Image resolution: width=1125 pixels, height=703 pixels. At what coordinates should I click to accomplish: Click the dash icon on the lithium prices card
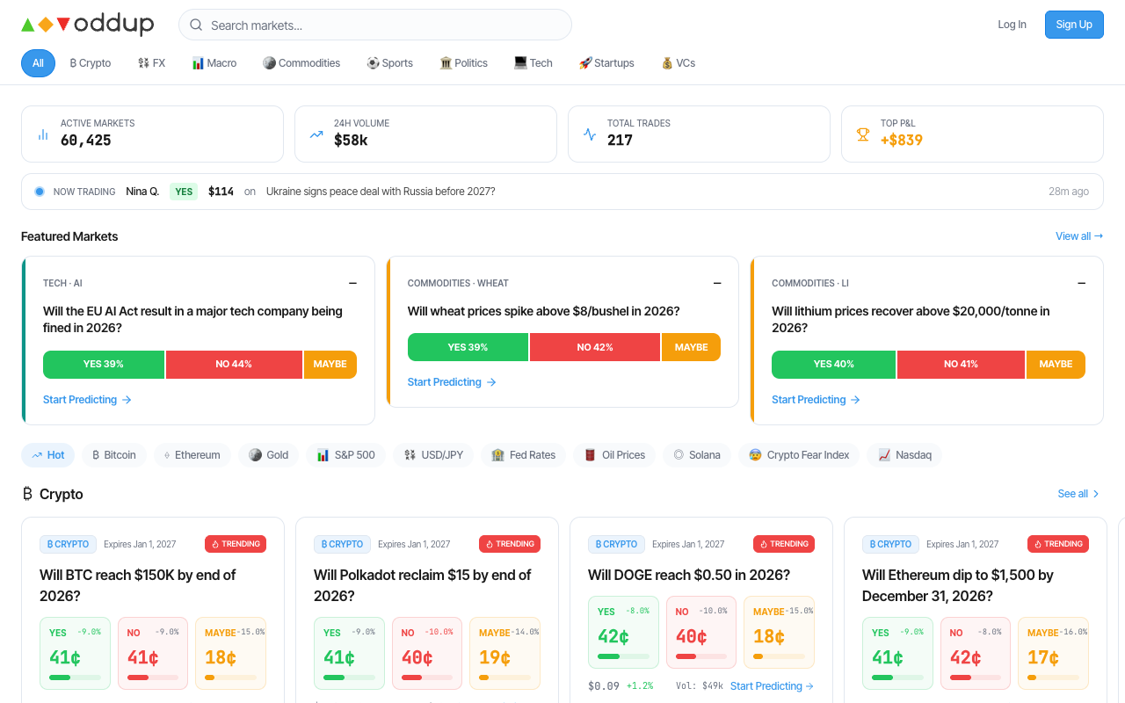point(1081,283)
